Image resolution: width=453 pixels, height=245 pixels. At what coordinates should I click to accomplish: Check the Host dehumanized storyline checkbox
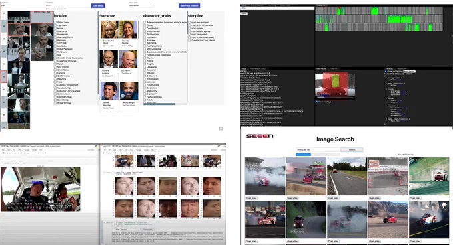189,22
